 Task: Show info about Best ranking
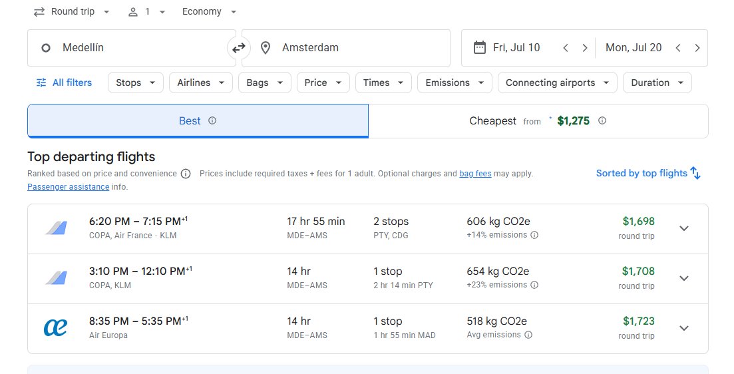(x=212, y=120)
